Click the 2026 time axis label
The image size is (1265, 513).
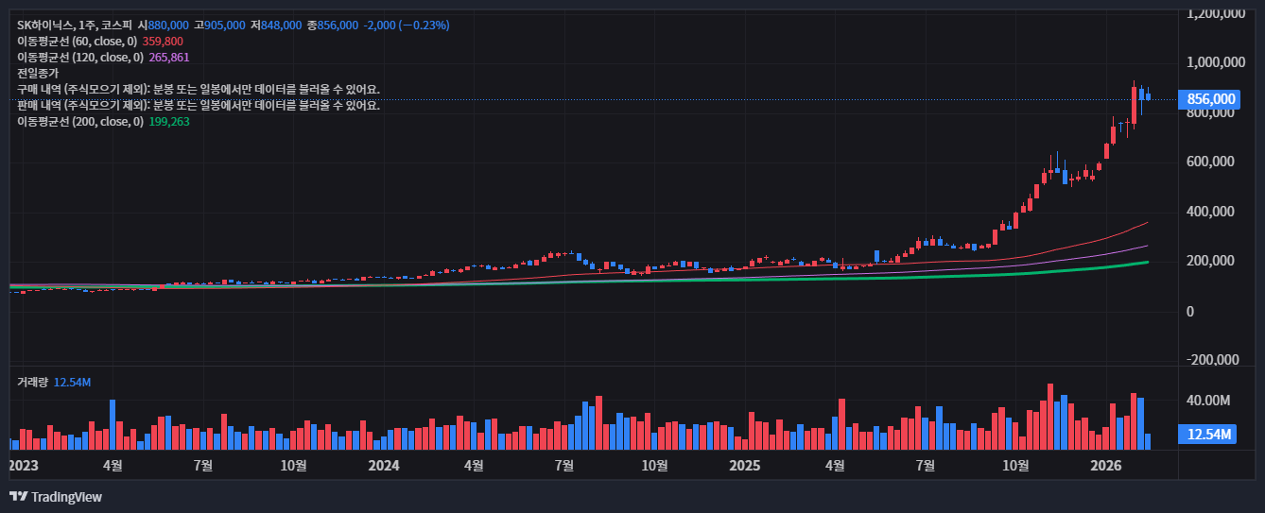tap(1106, 465)
